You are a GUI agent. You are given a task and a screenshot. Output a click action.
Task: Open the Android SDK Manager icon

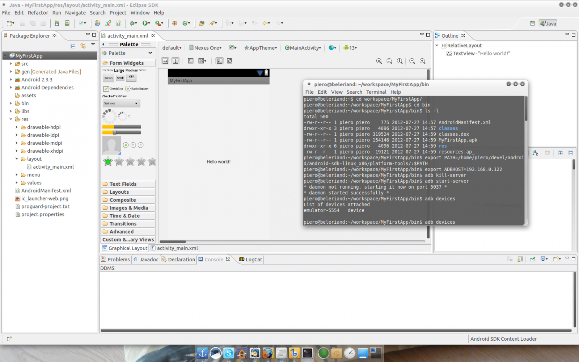tap(57, 23)
